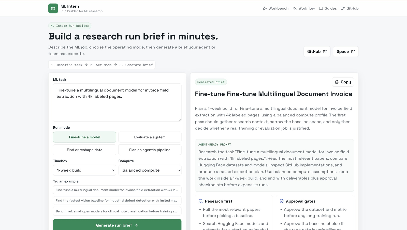Use the clinical note classification example
Screen dimensions: 407x230
(x=117, y=211)
